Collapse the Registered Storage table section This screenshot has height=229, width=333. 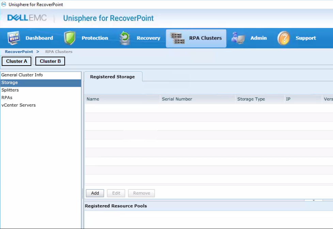tap(313, 200)
